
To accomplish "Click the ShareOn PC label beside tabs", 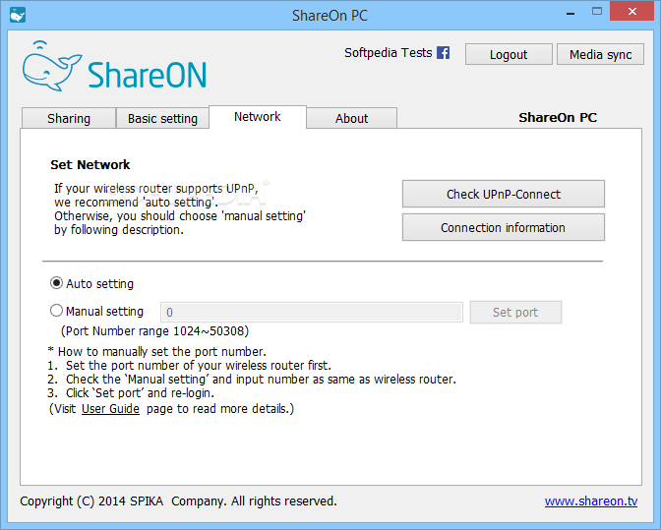I will 558,118.
